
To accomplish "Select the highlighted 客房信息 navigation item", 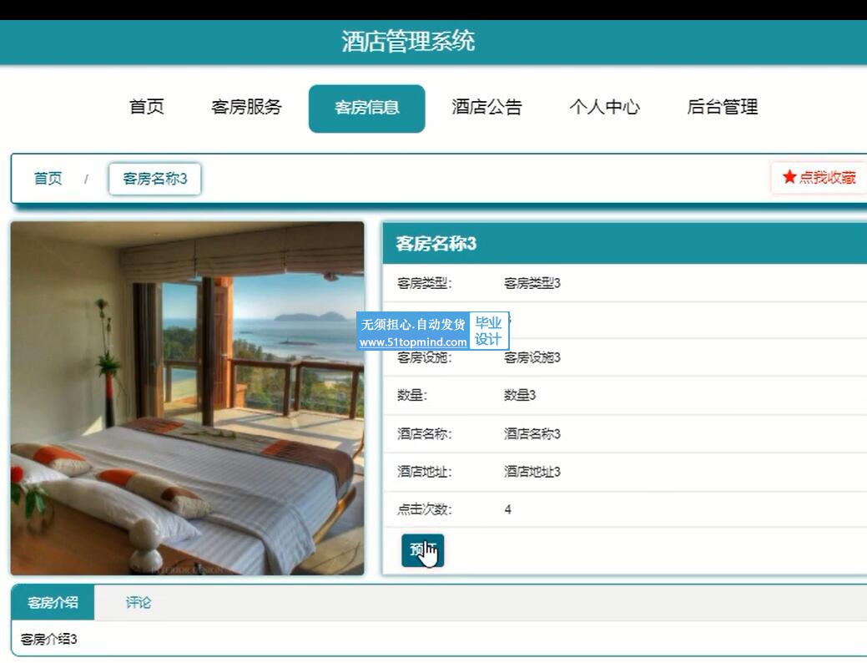I will point(366,109).
